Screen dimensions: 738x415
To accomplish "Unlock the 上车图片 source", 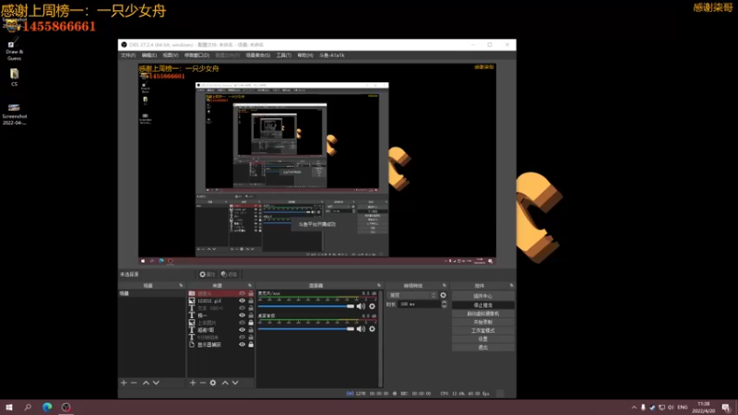I will (251, 323).
